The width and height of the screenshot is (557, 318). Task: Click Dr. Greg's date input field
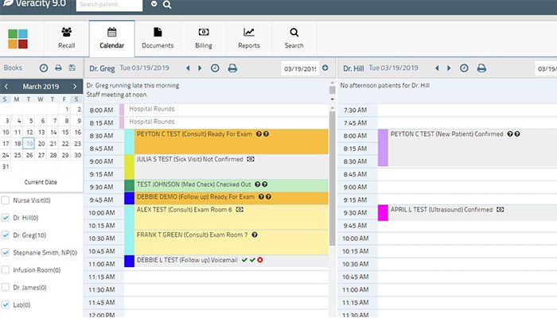click(x=300, y=68)
